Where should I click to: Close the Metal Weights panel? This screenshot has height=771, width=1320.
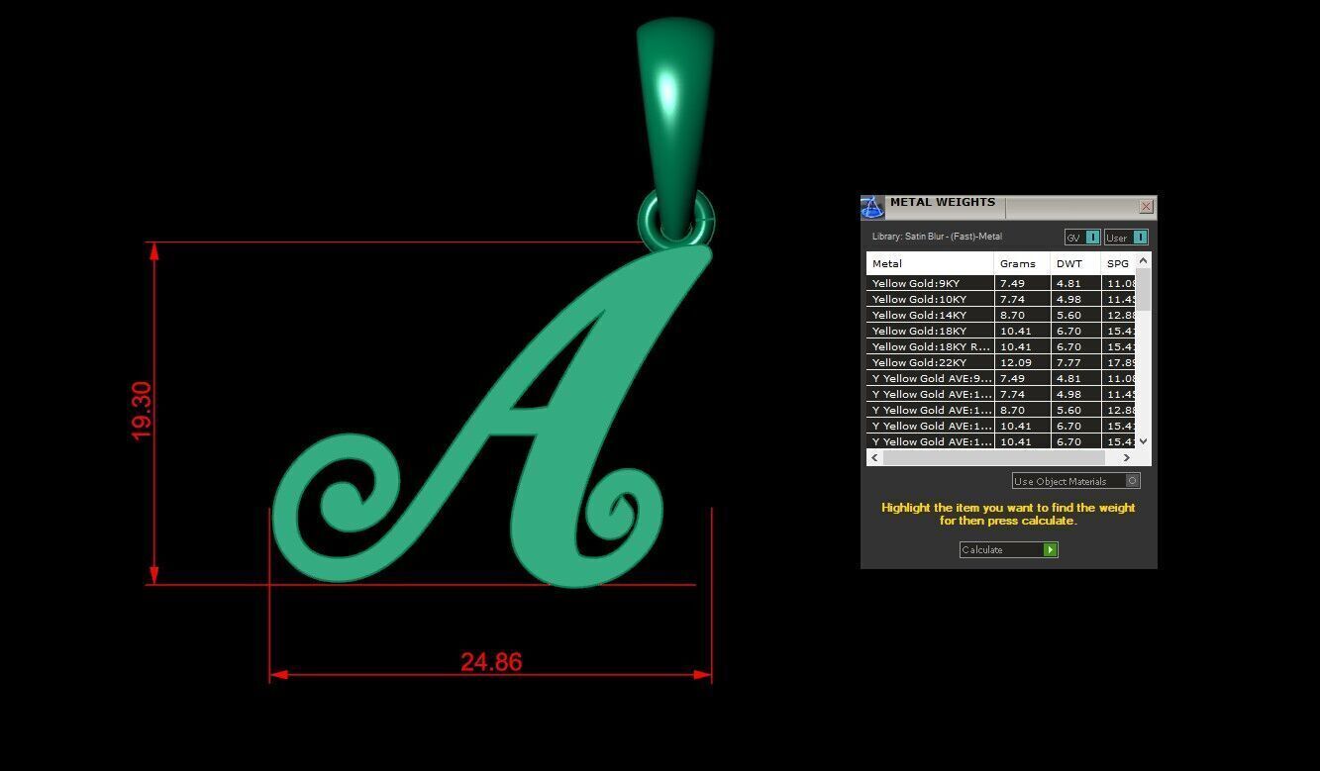(1146, 207)
